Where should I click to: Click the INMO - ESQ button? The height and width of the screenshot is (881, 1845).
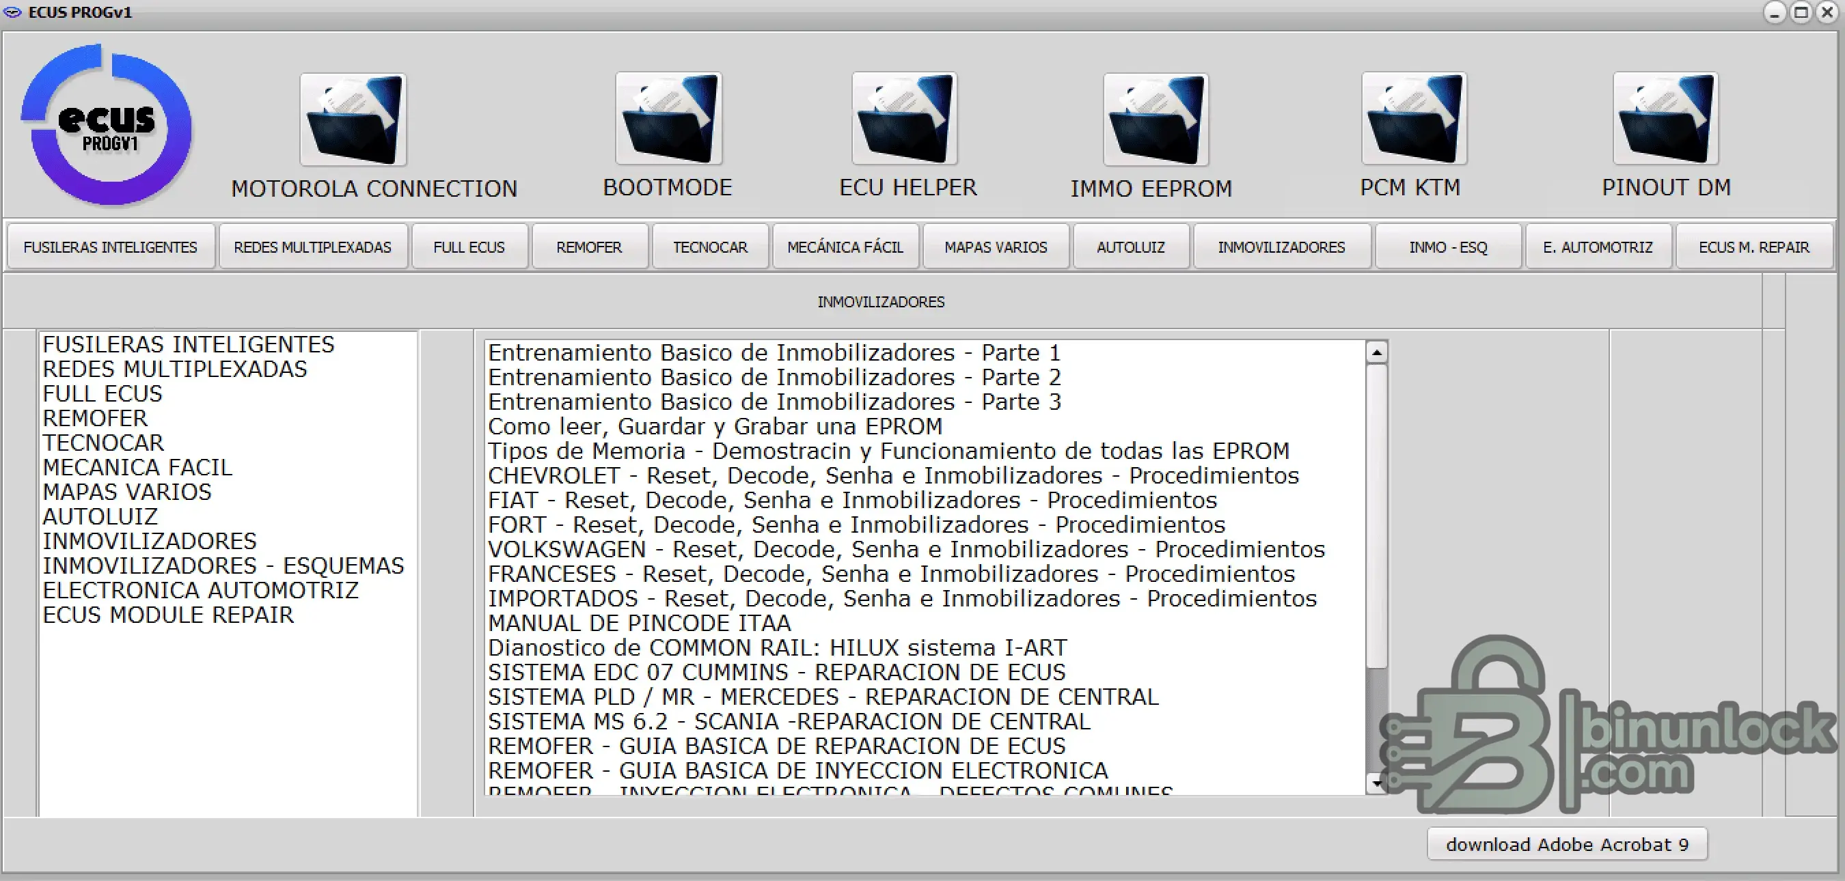1448,247
